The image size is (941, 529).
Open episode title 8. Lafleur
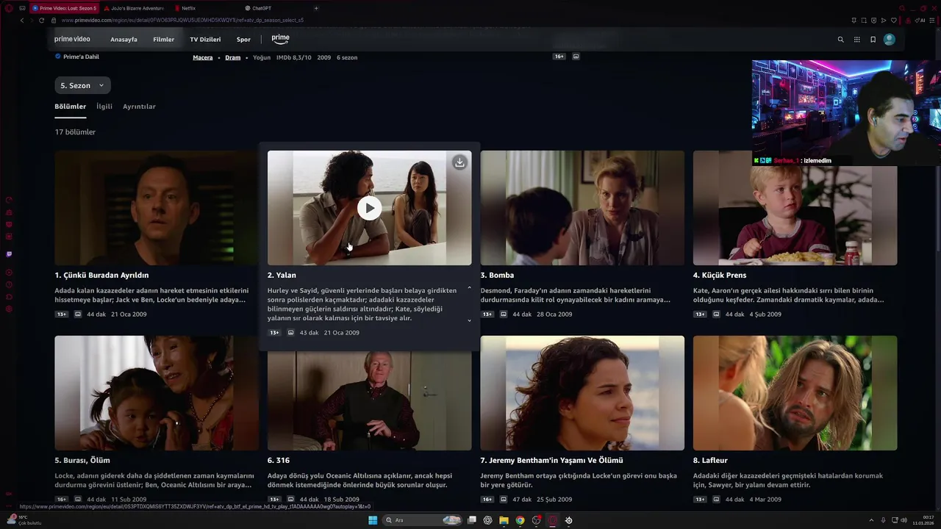[x=712, y=460]
